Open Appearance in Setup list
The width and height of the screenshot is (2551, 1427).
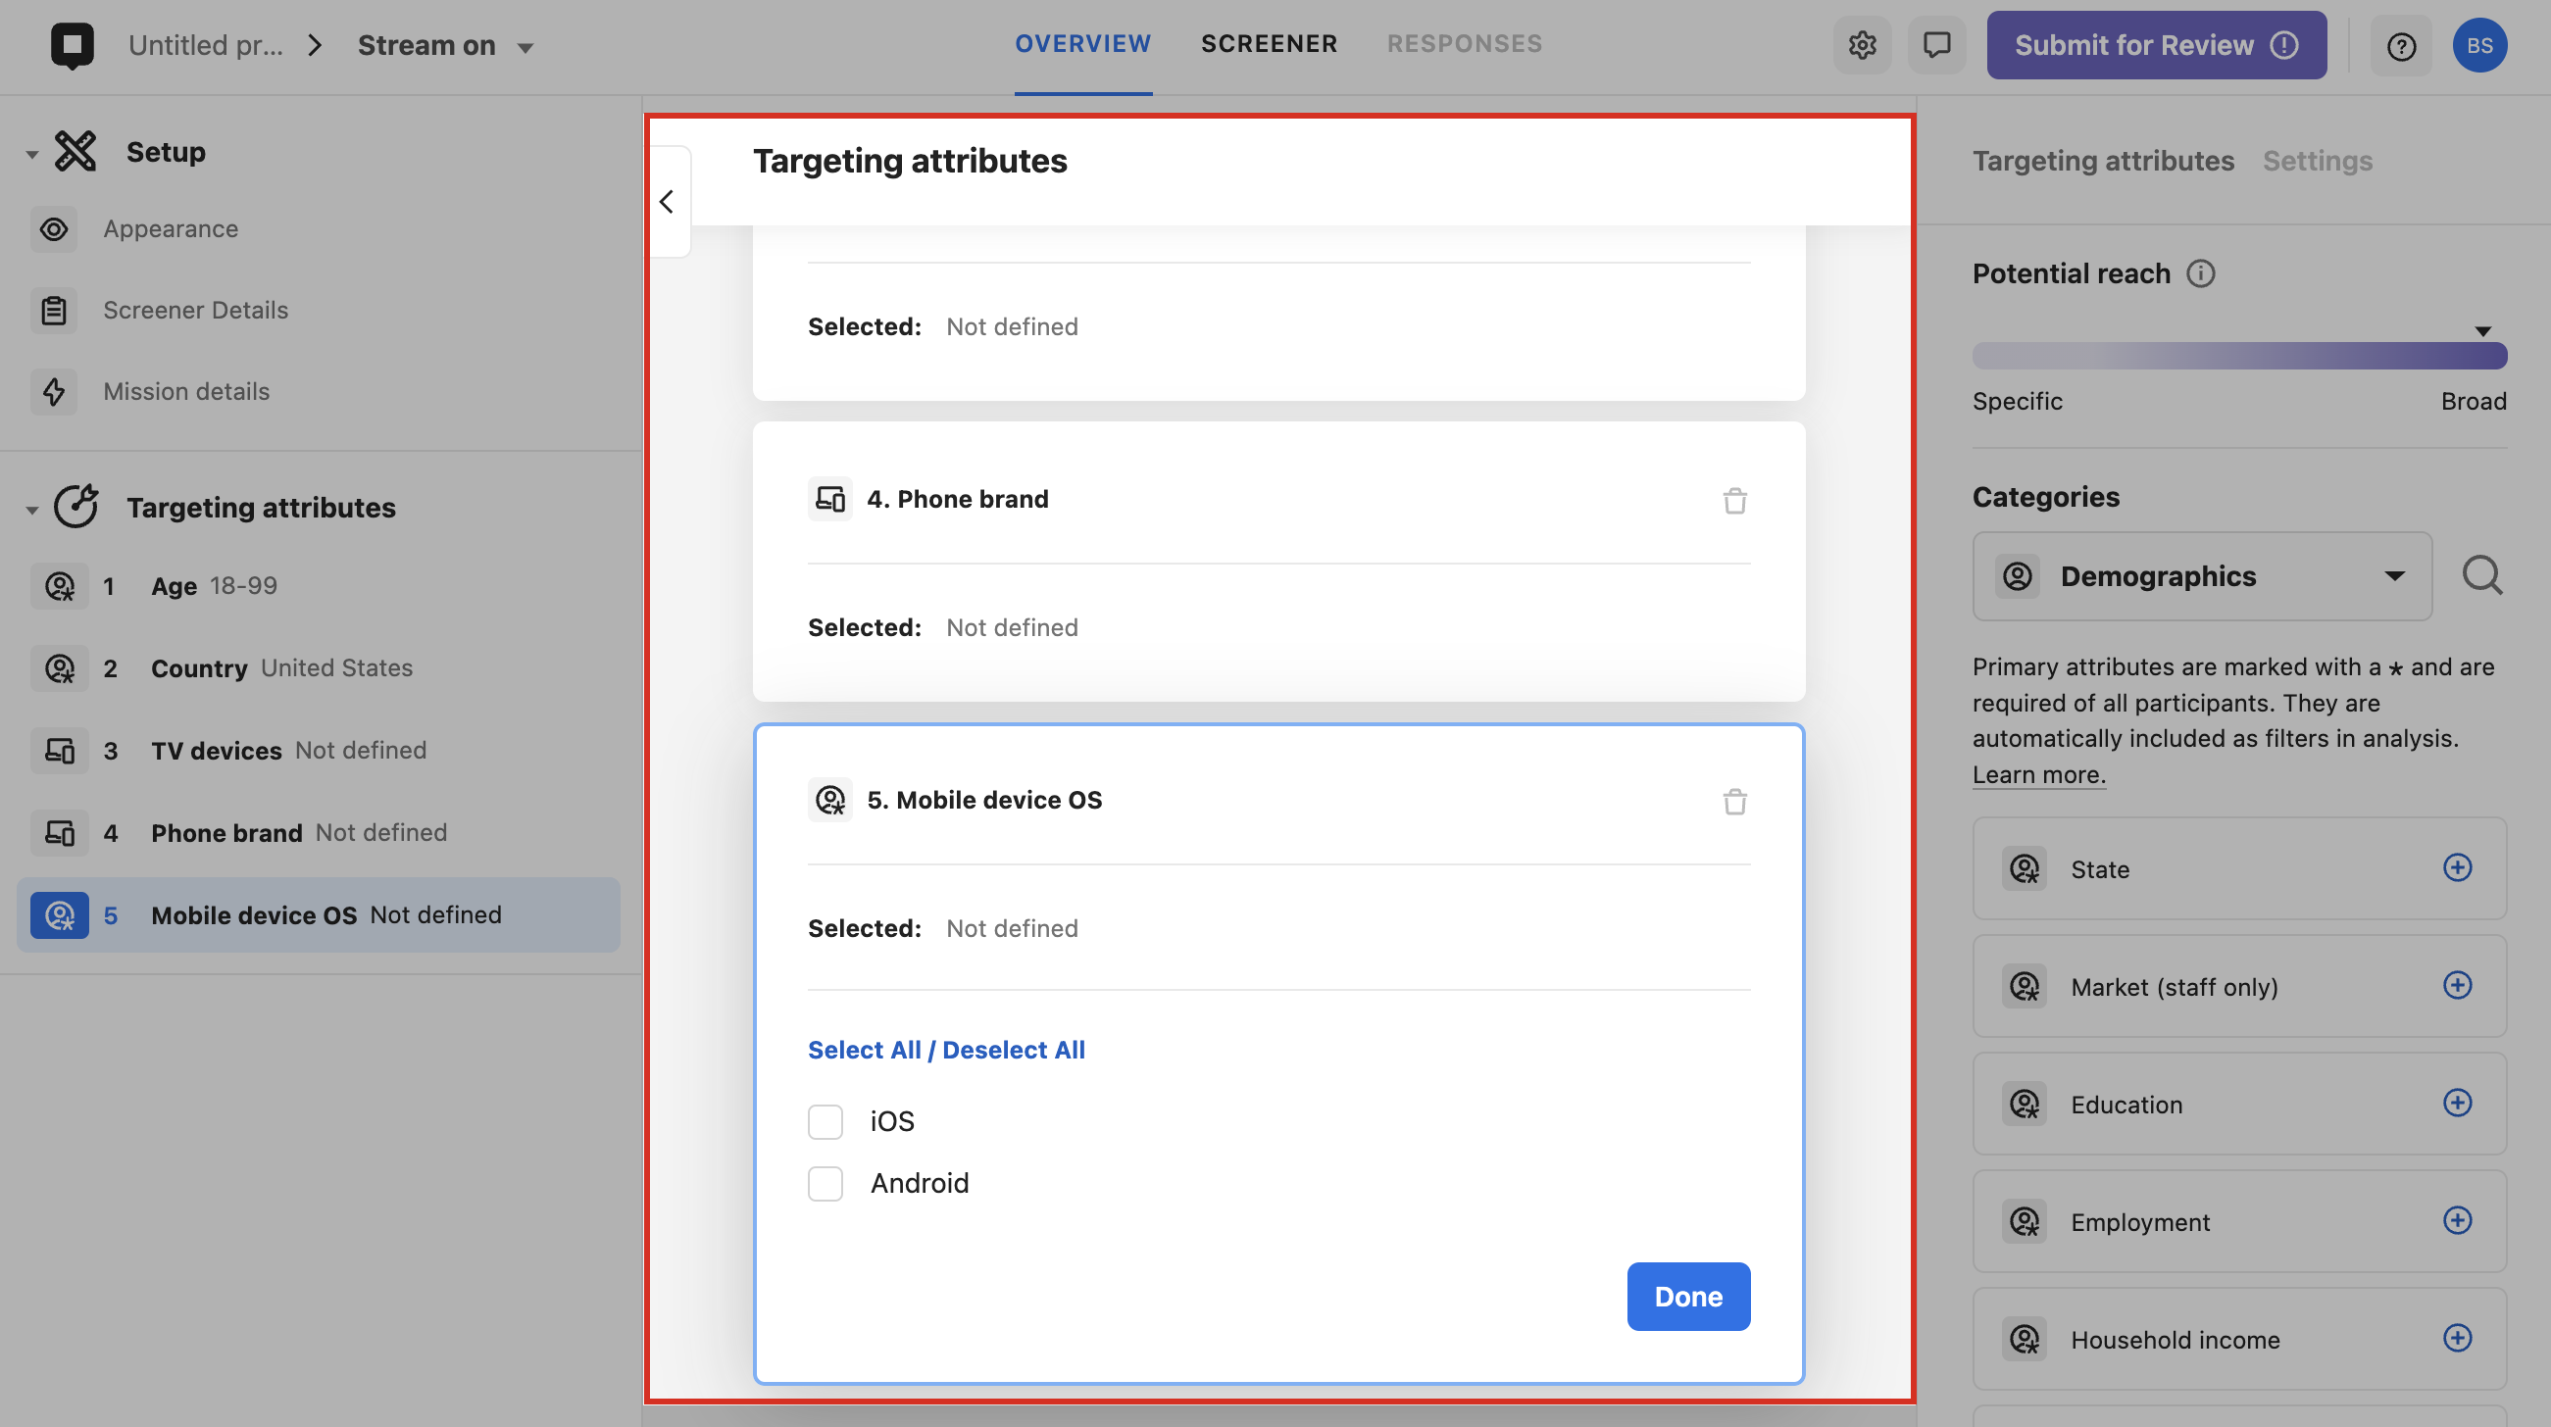click(171, 228)
